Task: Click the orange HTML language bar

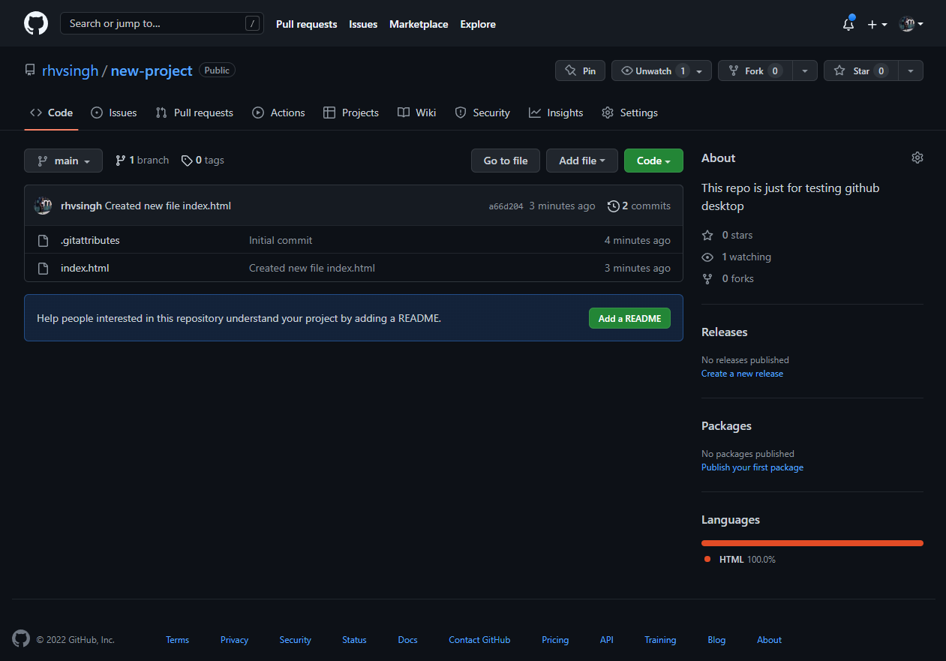Action: click(812, 543)
